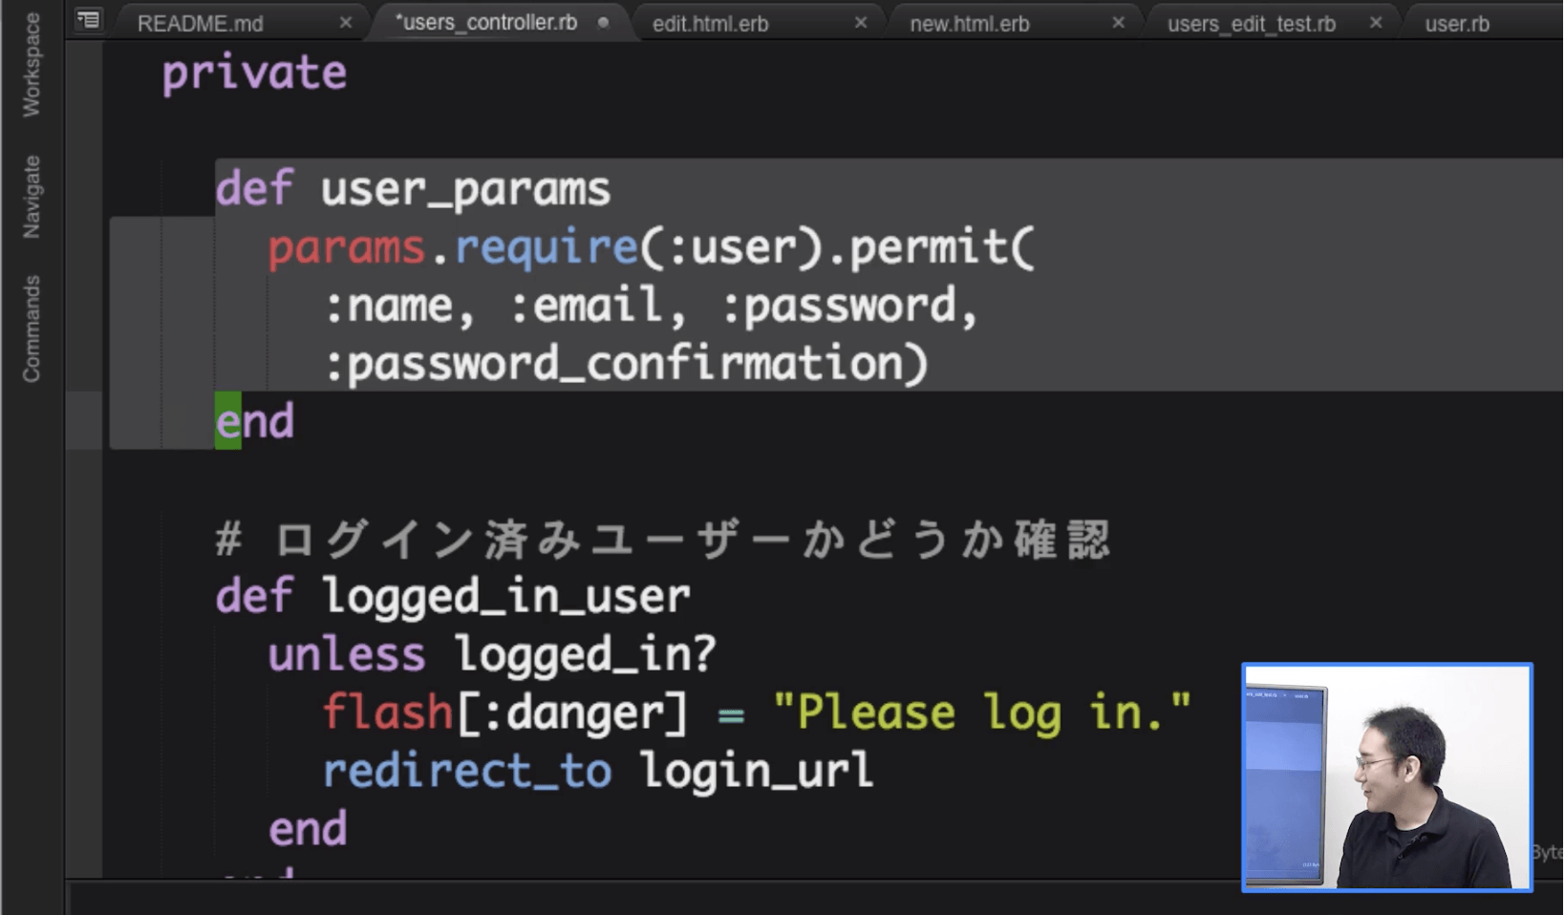The width and height of the screenshot is (1565, 915).
Task: Click 'def logged_in_user' line
Action: (x=453, y=597)
